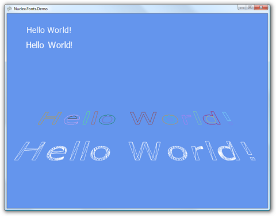Click the Nuclex.Fonts.Demo application icon in title bar
Screen dimensions: 276x216
coord(9,9)
